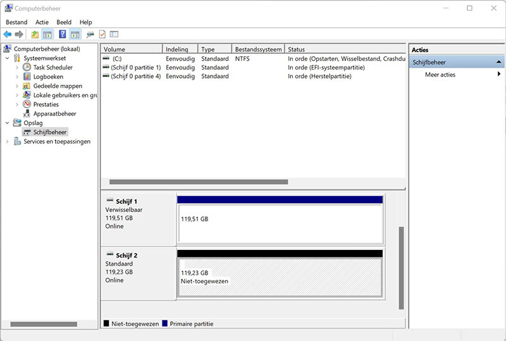
Task: Expand the Task Scheduler node
Action: point(17,68)
